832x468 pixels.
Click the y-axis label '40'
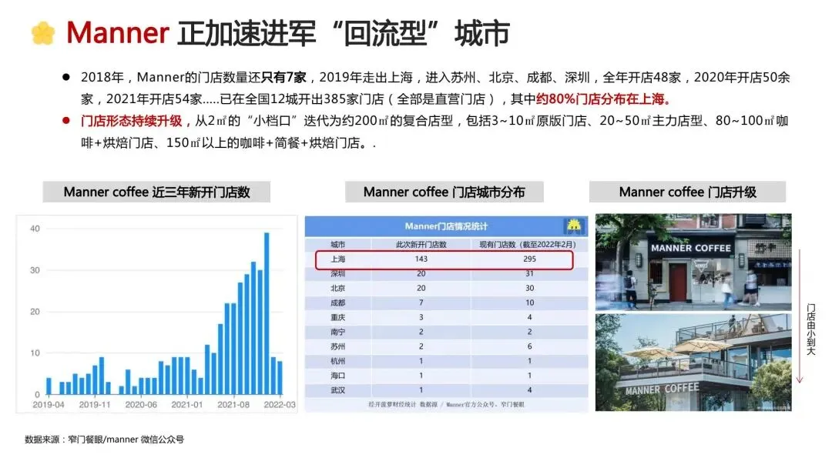click(x=35, y=229)
